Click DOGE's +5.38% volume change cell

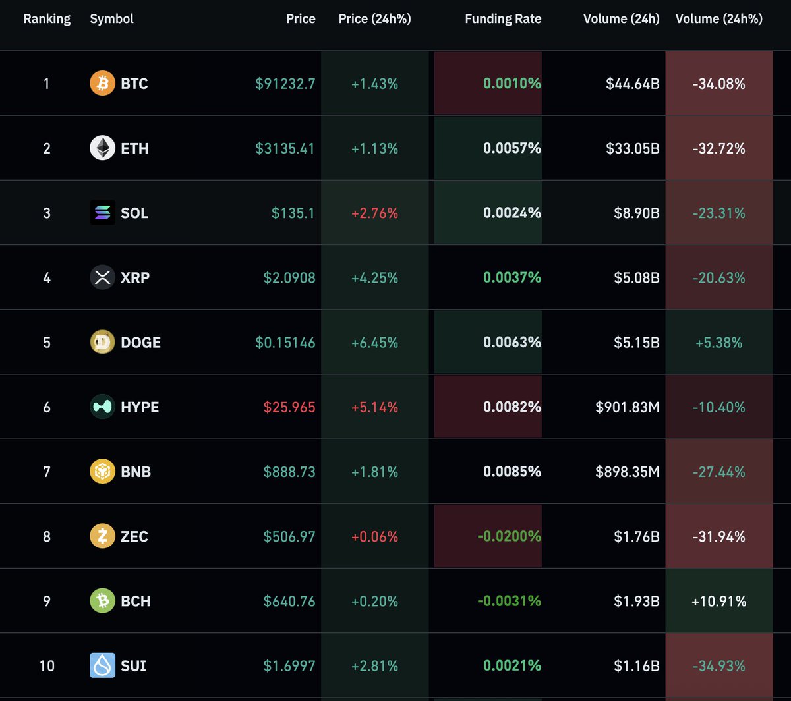[x=718, y=342]
